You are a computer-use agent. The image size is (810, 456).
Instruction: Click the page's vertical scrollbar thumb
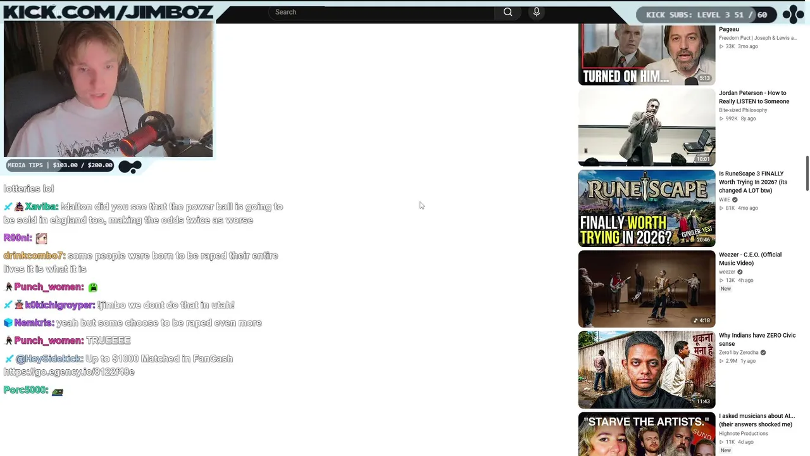(x=807, y=172)
